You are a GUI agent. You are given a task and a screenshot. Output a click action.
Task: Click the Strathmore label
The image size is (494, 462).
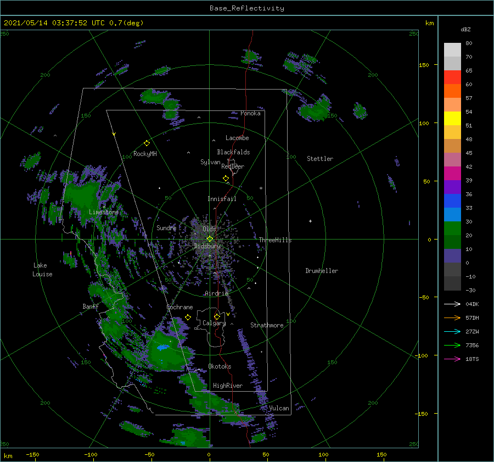[x=267, y=325]
